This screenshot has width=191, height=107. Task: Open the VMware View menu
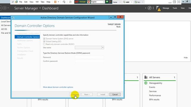coord(31,2)
